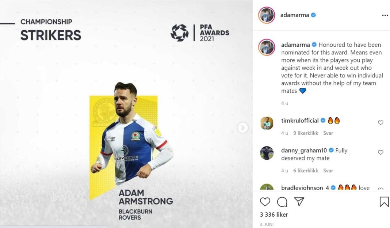Like danny_graham10's comment
This screenshot has width=390, height=228.
pyautogui.click(x=381, y=152)
